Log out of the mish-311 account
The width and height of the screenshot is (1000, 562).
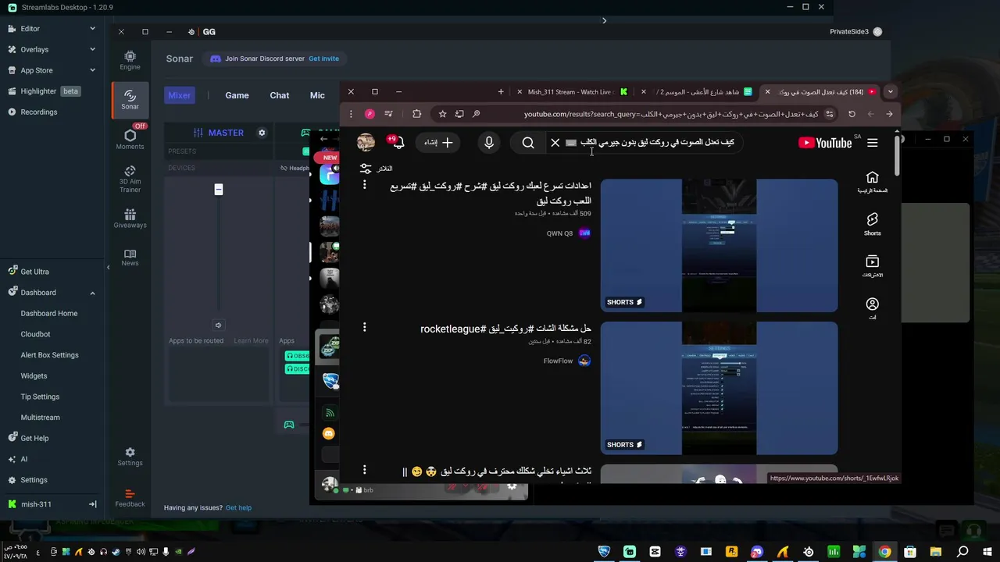tap(92, 504)
